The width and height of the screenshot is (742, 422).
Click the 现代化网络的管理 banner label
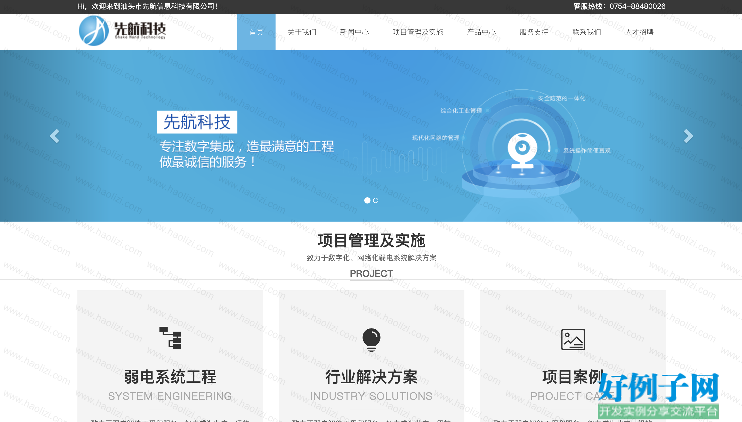[436, 138]
